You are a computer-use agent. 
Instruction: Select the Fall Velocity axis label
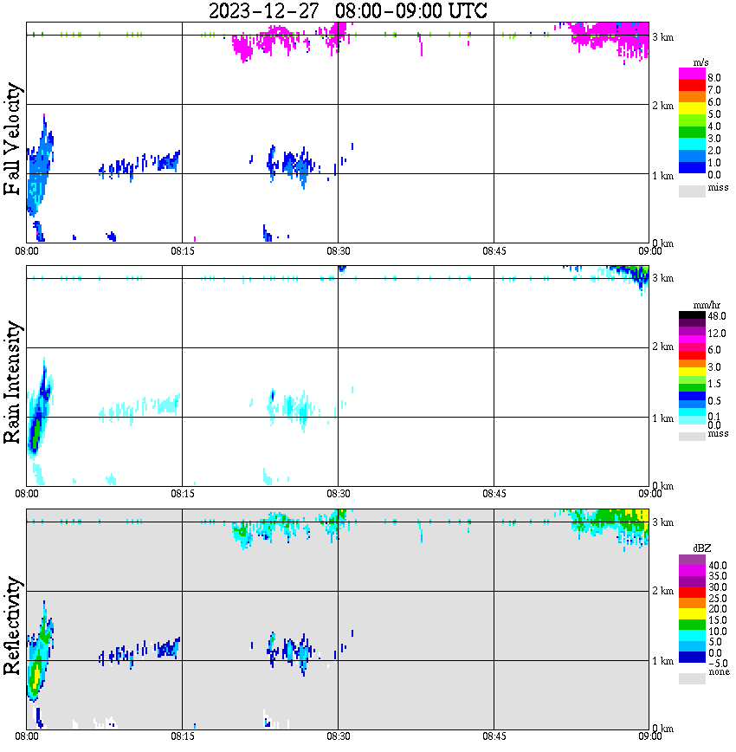[x=12, y=139]
